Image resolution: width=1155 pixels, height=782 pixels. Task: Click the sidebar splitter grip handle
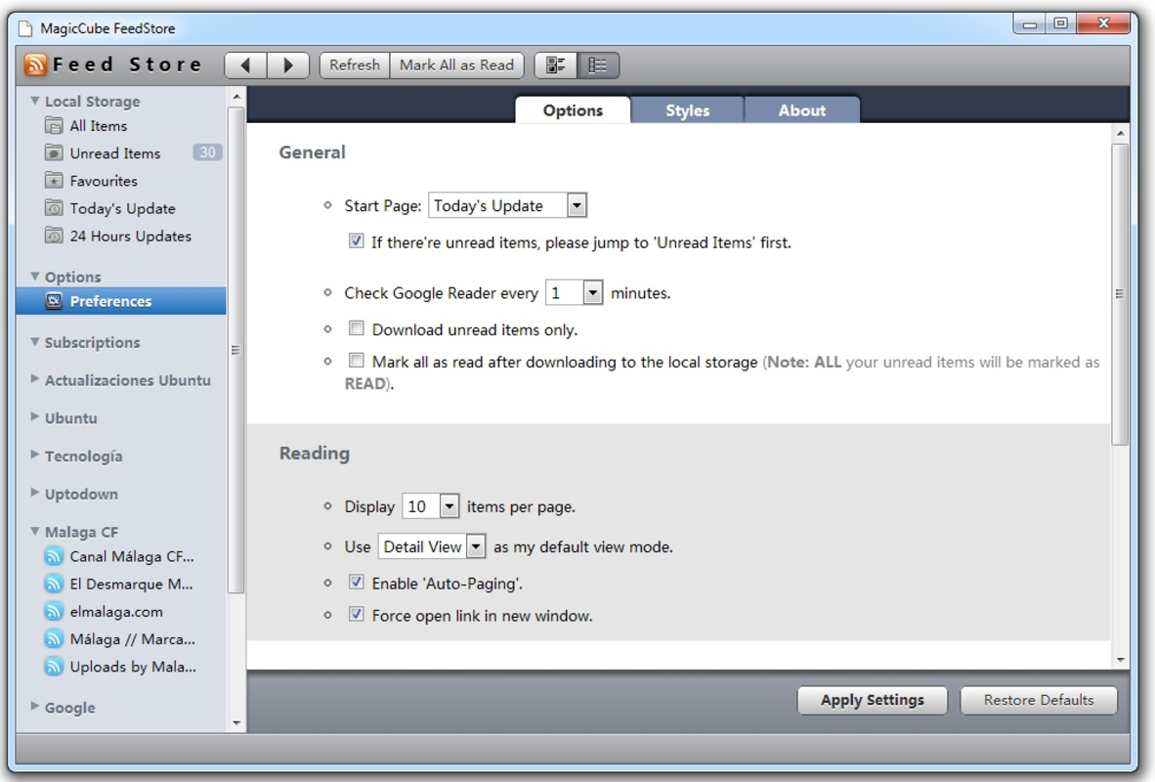click(235, 350)
